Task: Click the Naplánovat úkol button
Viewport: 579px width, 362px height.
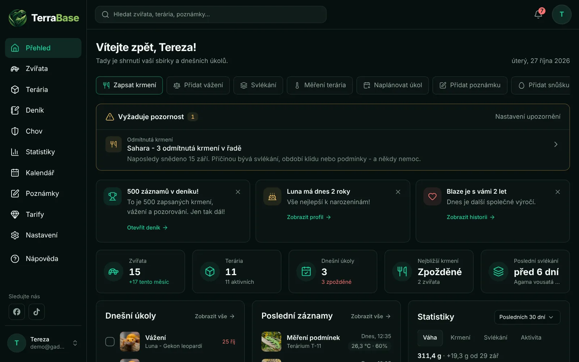Action: [x=393, y=85]
